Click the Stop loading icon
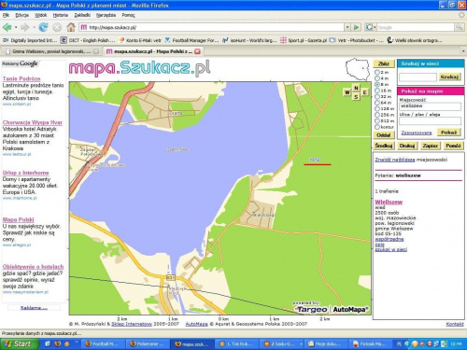The width and height of the screenshot is (467, 350). click(57, 27)
